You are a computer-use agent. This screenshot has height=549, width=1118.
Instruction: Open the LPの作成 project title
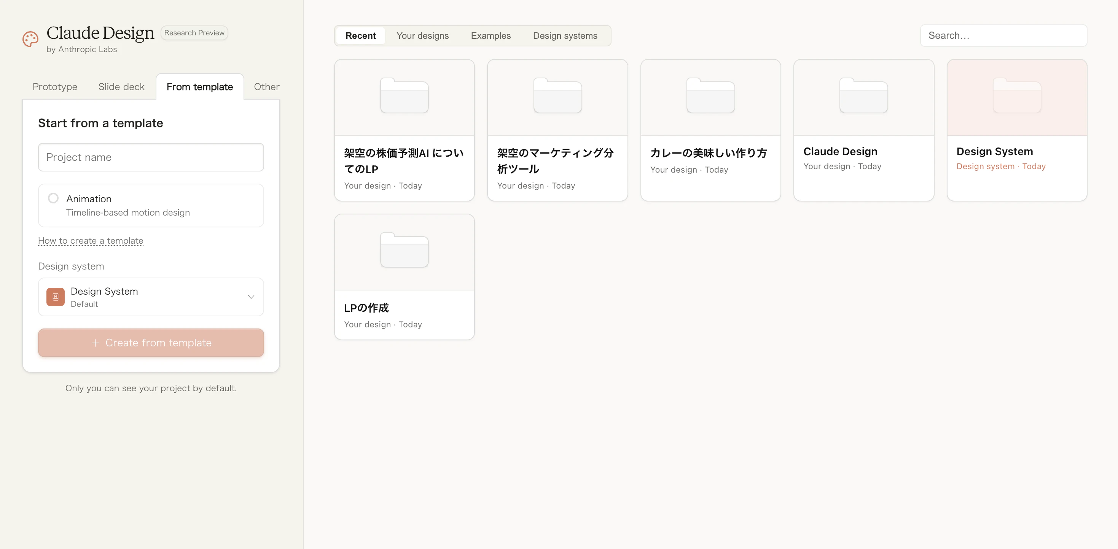366,308
